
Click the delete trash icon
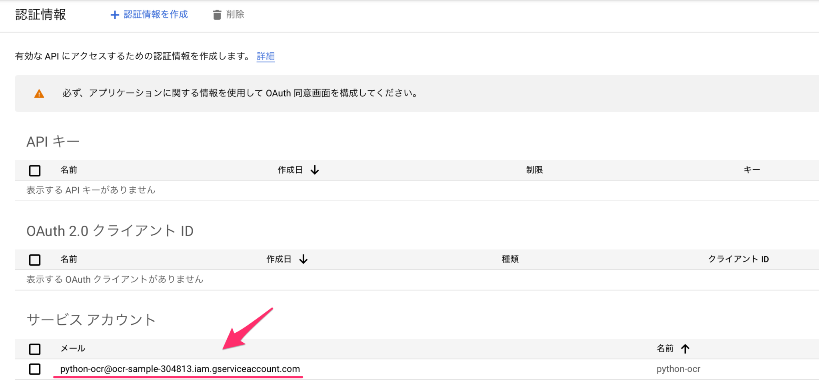pyautogui.click(x=217, y=14)
